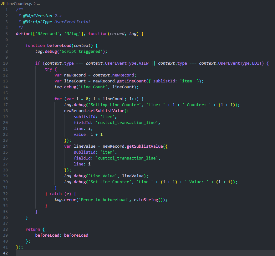Click the define keyword on line 5
275x256 pixels.
(x=23, y=34)
